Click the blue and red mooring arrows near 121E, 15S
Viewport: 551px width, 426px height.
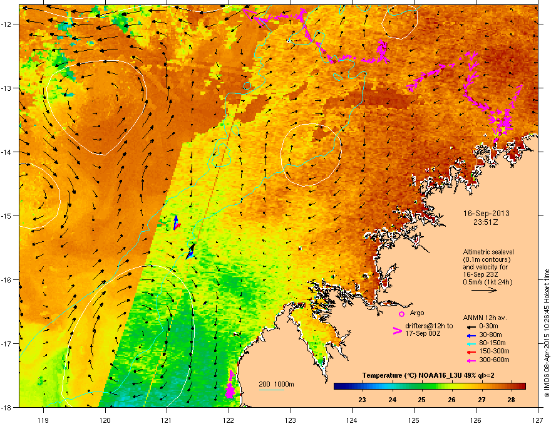(x=176, y=223)
